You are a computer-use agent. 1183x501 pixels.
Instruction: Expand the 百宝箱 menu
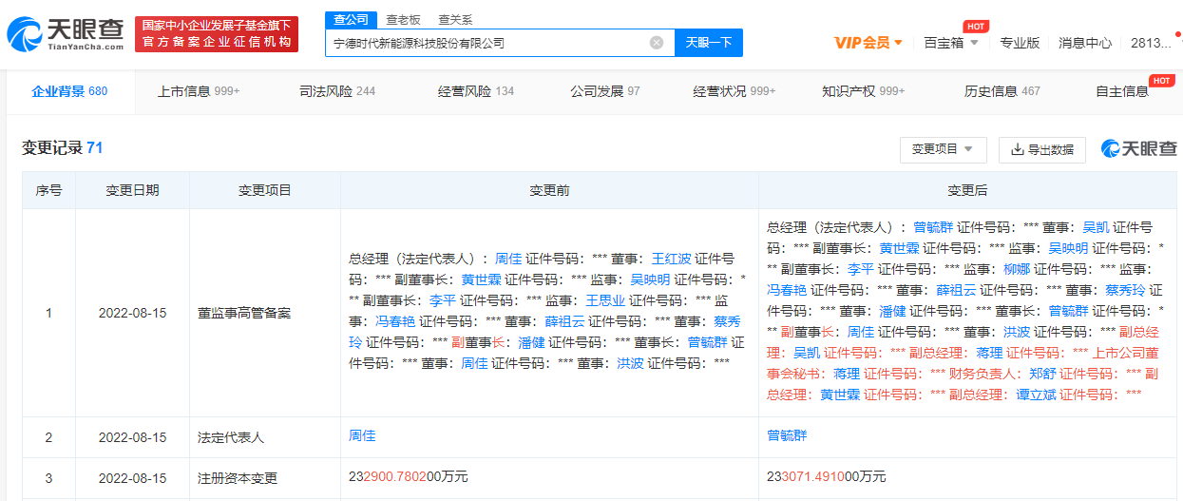tap(951, 43)
